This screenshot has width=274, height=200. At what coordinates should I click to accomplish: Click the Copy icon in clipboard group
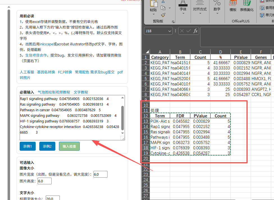(x=163, y=8)
